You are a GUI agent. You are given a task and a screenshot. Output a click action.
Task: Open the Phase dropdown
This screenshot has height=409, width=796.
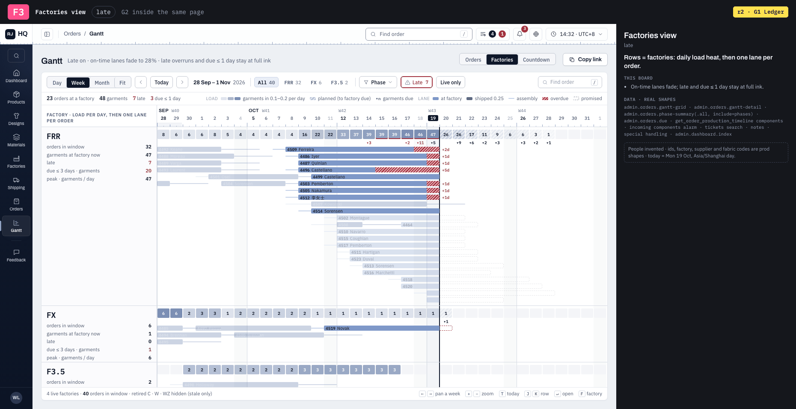pos(378,82)
